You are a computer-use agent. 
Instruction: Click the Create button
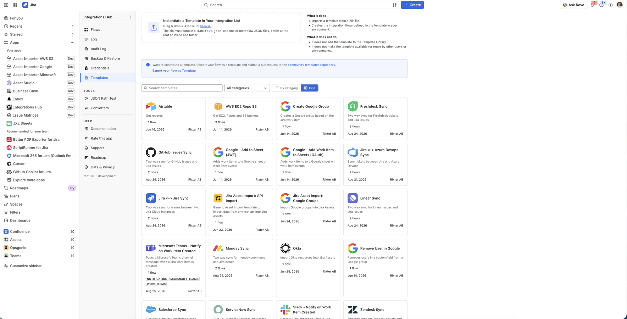click(412, 5)
